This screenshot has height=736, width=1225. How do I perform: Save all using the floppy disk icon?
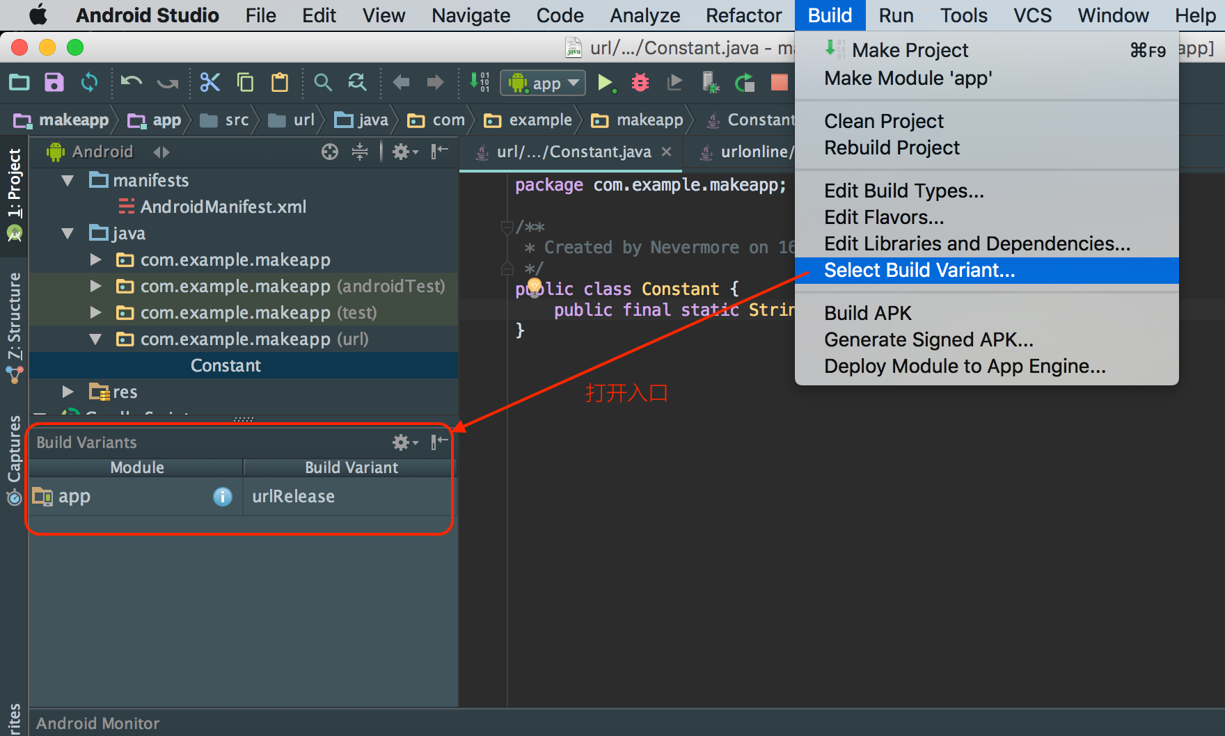pyautogui.click(x=54, y=83)
